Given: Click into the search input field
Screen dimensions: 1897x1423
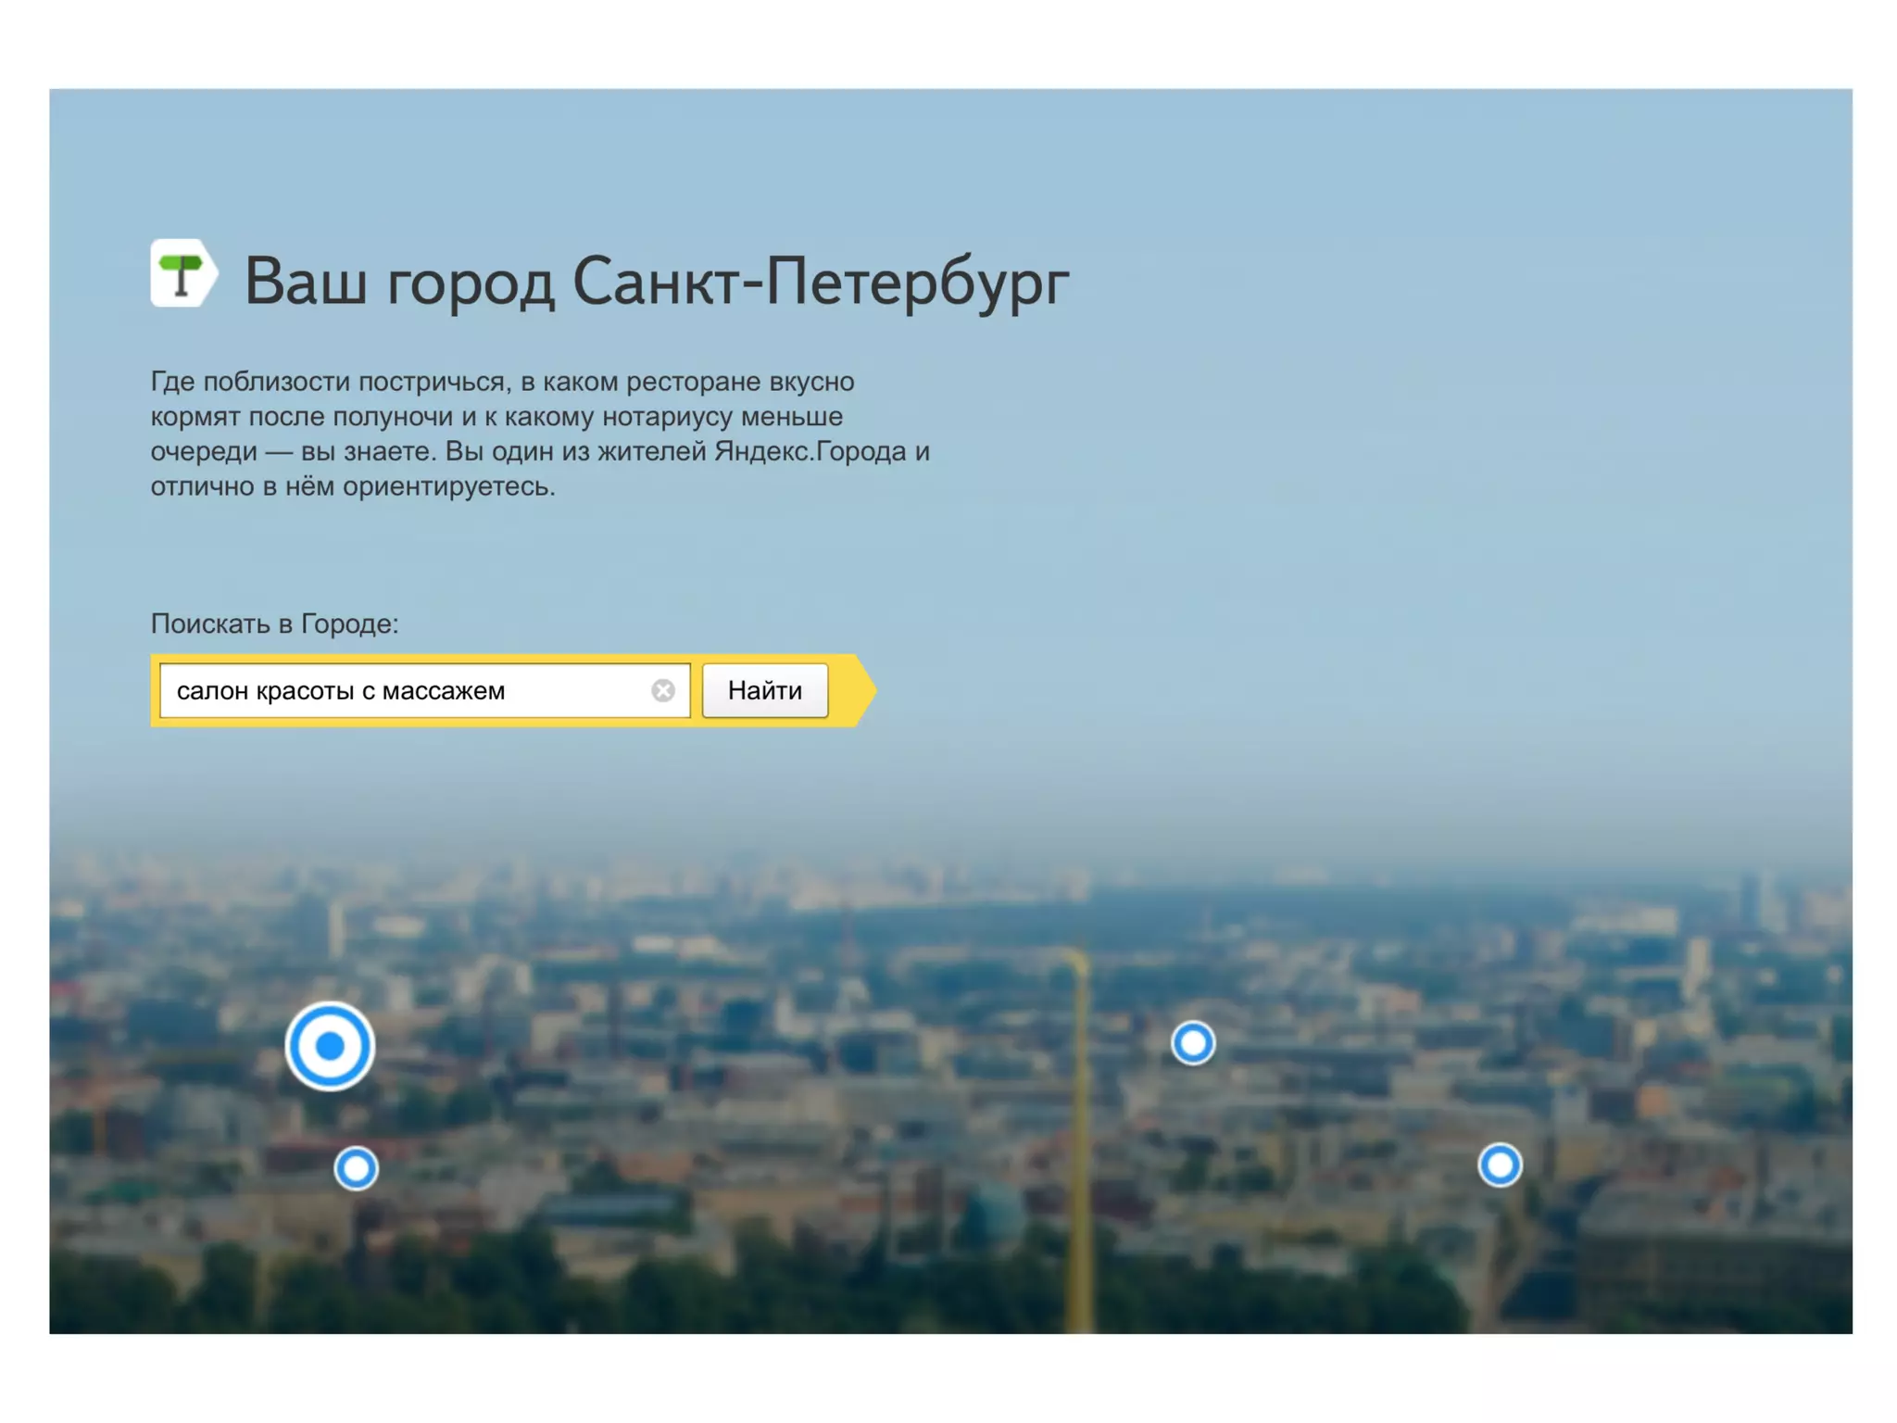Looking at the screenshot, I should (574, 690).
